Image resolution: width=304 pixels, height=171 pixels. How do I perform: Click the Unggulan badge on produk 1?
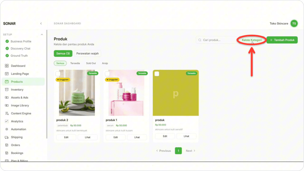112,79
